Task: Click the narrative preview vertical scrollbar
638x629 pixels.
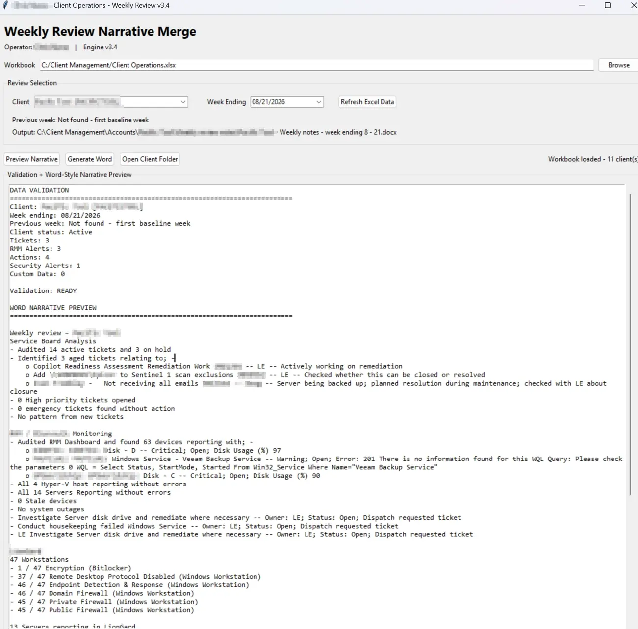Action: 630,344
